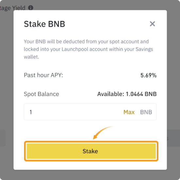Select Max to stake full balance
Image resolution: width=180 pixels, height=180 pixels.
point(129,112)
